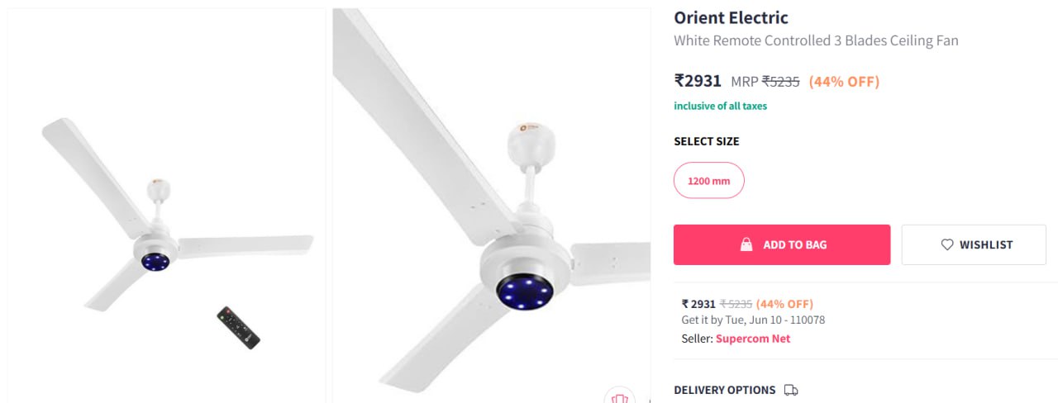The image size is (1058, 403).
Task: Click the ₹2931 main price
Action: click(698, 81)
